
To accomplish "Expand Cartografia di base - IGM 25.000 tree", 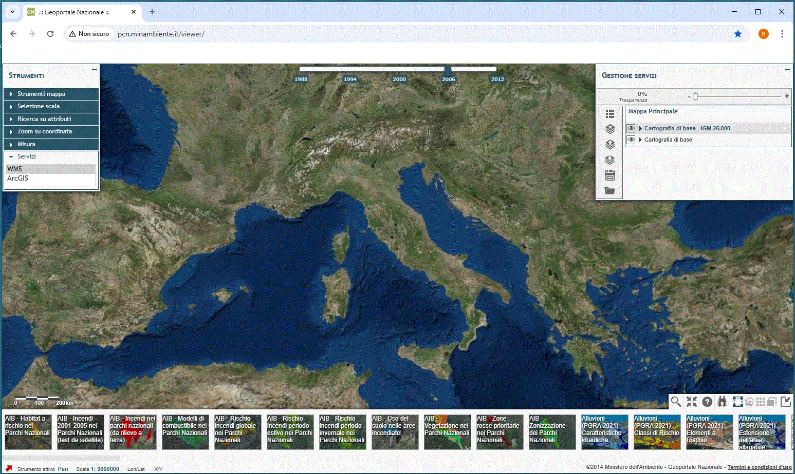I will pyautogui.click(x=640, y=128).
